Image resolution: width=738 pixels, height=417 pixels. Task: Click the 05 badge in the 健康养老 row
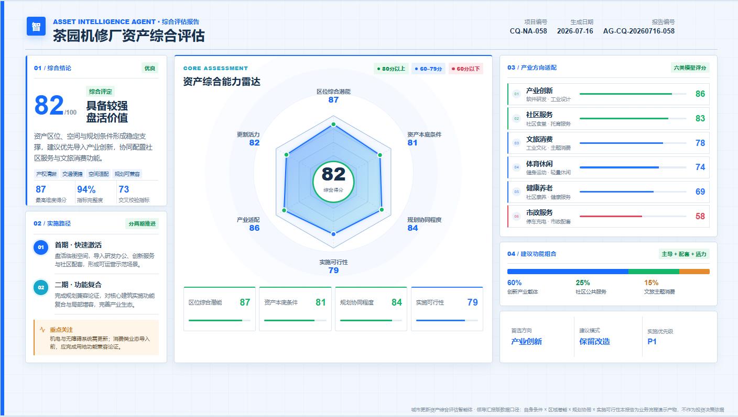(x=516, y=192)
